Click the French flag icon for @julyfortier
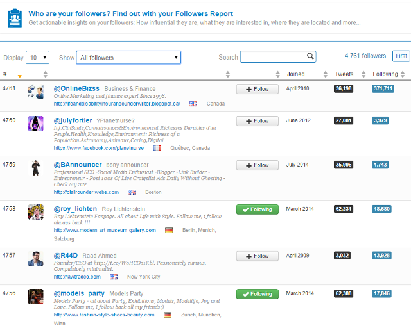This screenshot has width=411, height=328. tap(157, 148)
